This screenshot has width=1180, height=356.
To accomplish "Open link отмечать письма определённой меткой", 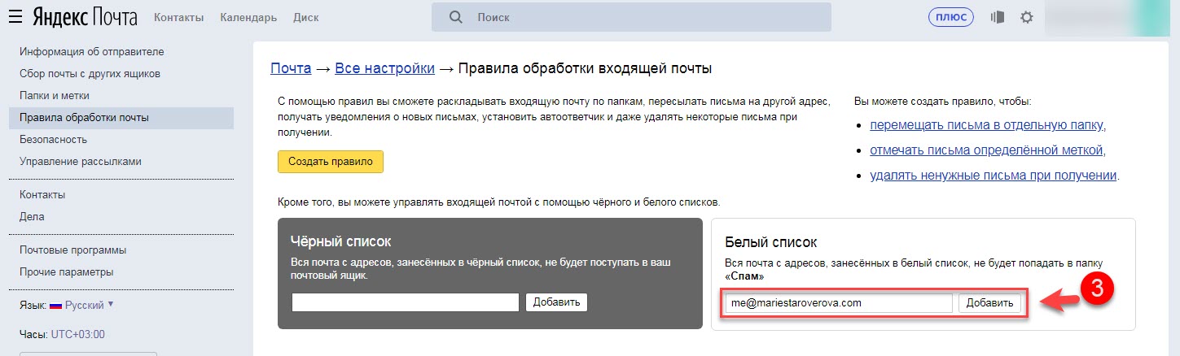I will (986, 150).
